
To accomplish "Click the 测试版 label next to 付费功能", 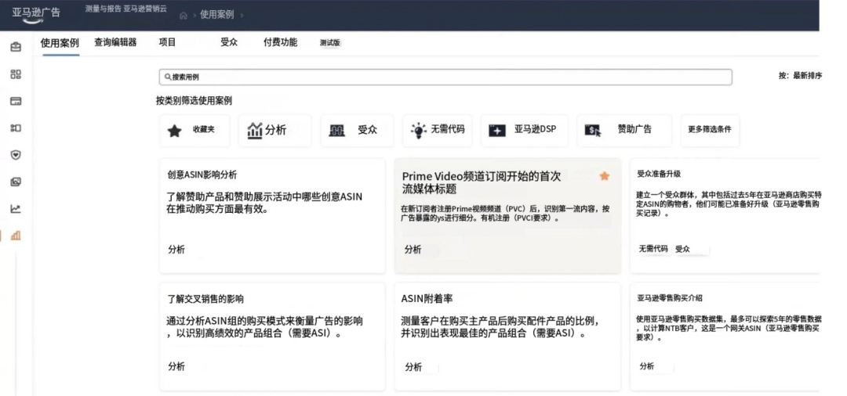I will (x=329, y=43).
